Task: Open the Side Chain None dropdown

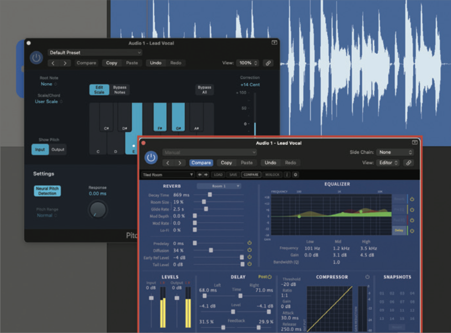Action: 395,152
